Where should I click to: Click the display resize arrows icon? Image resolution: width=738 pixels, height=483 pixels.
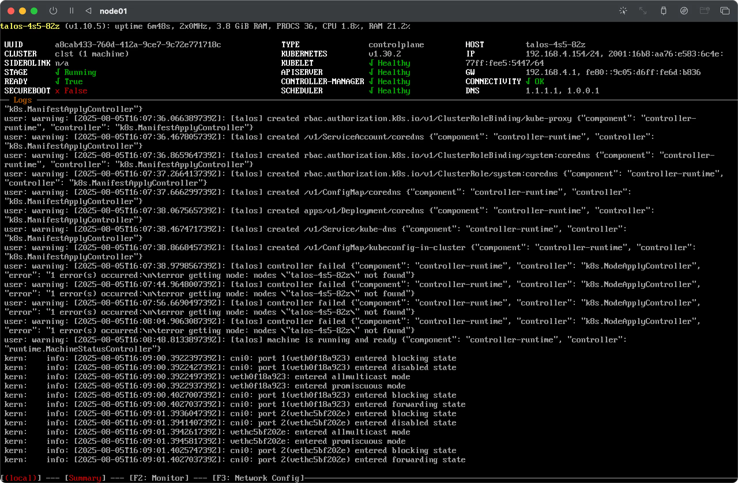(643, 11)
